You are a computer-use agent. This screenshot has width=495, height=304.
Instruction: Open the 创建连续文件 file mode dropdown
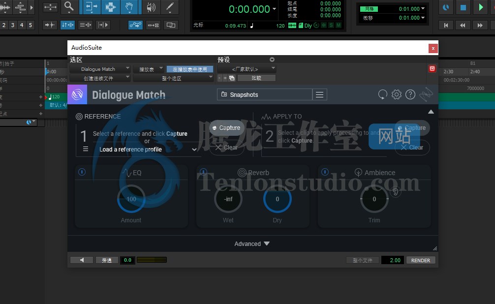click(x=100, y=78)
